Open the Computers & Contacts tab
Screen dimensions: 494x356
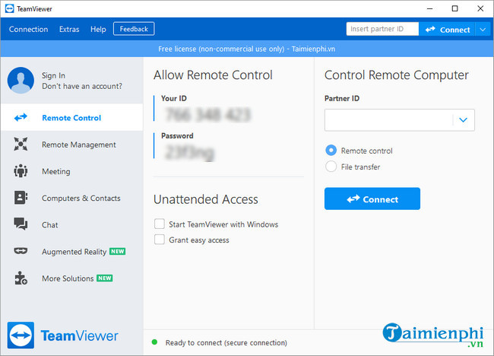click(x=72, y=198)
